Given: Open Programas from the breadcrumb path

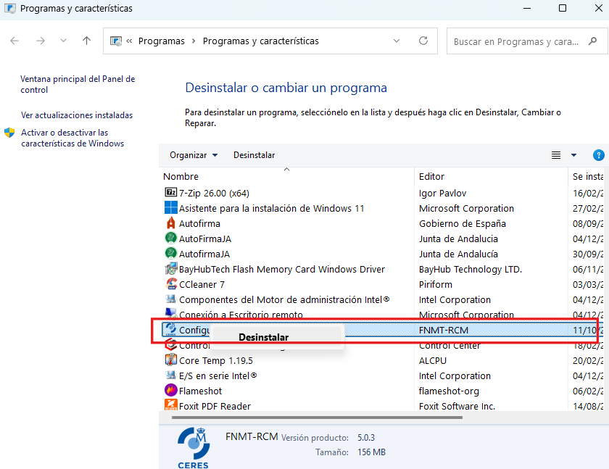Looking at the screenshot, I should 161,41.
